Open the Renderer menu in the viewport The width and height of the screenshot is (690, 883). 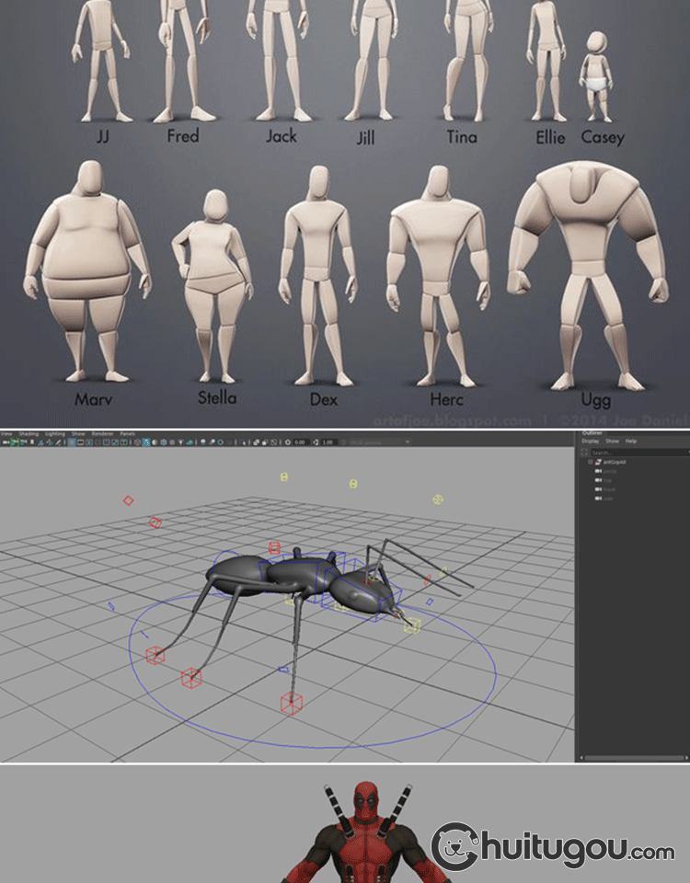(x=102, y=433)
